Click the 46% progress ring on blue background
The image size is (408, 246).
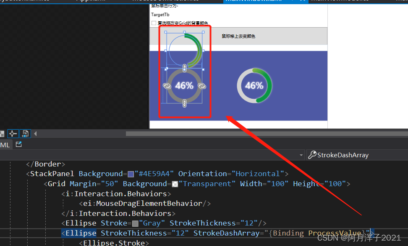[254, 85]
